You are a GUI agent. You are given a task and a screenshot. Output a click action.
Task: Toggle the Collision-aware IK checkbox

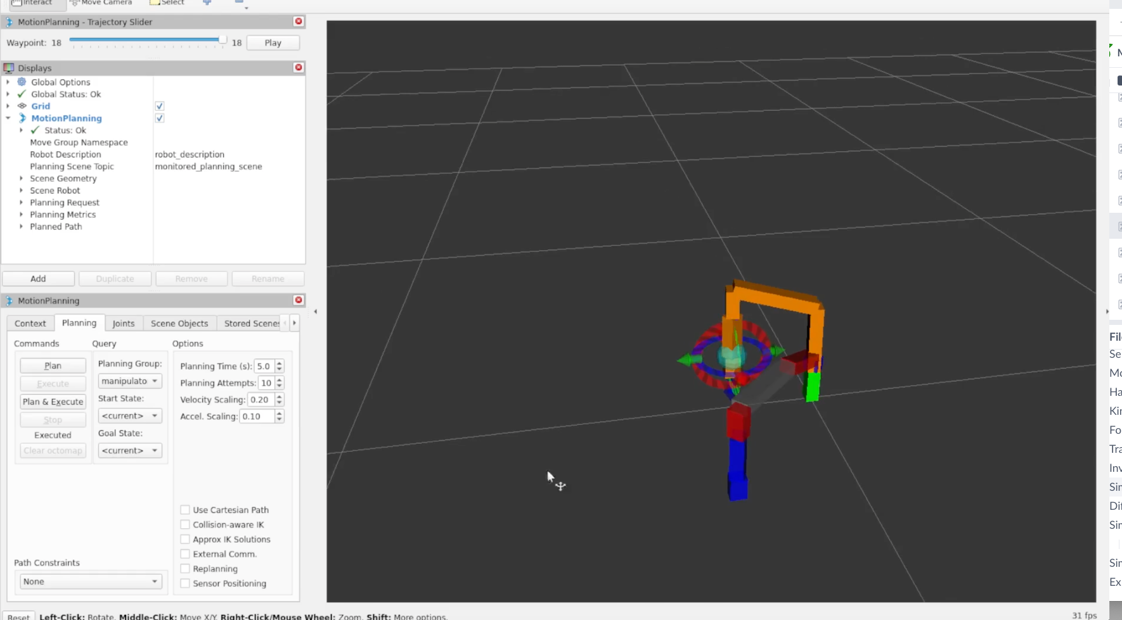tap(185, 524)
